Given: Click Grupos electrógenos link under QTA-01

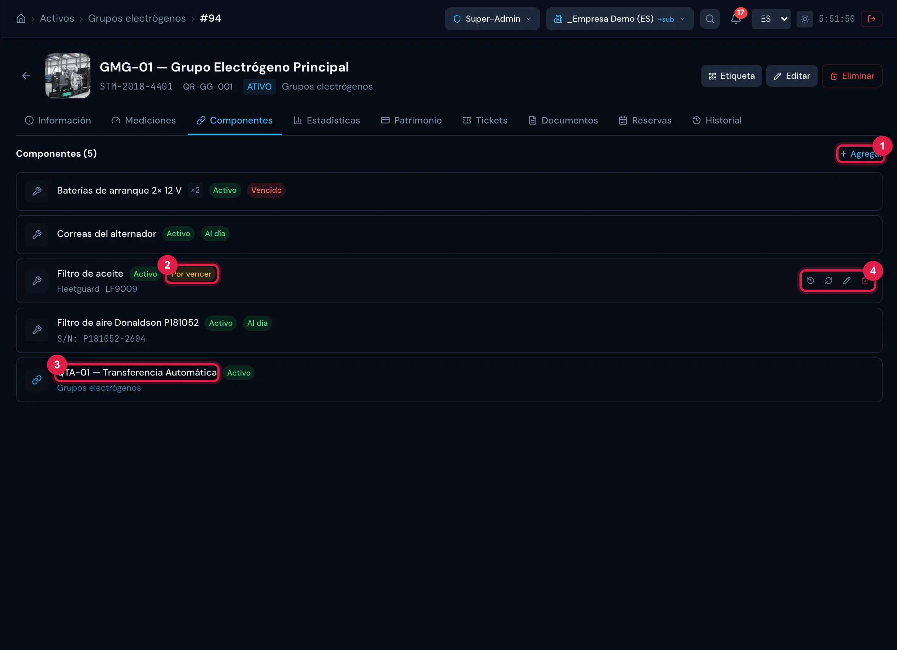Looking at the screenshot, I should tap(99, 388).
